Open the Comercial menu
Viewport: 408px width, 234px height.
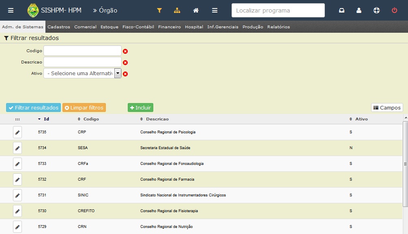[x=85, y=27]
